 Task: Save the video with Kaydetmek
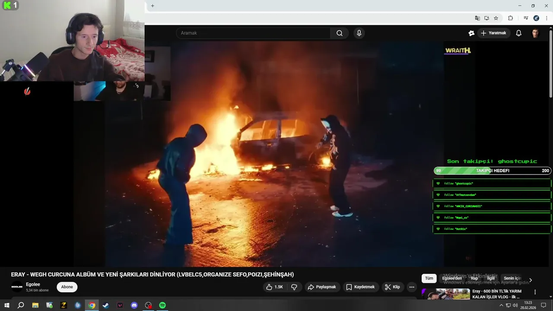click(361, 287)
